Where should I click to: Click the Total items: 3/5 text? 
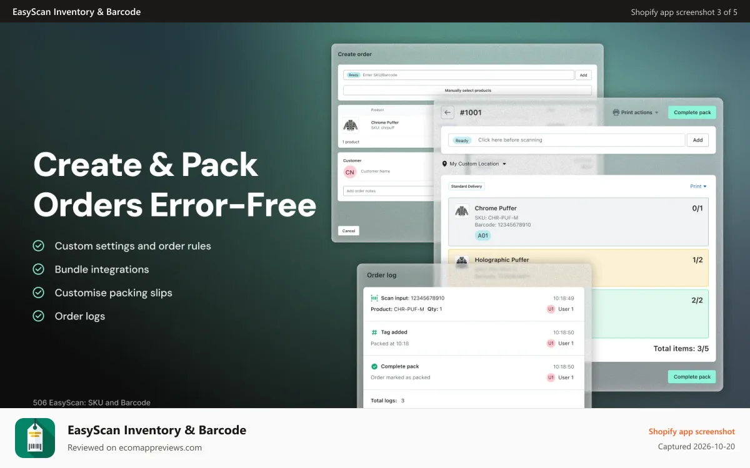(681, 349)
